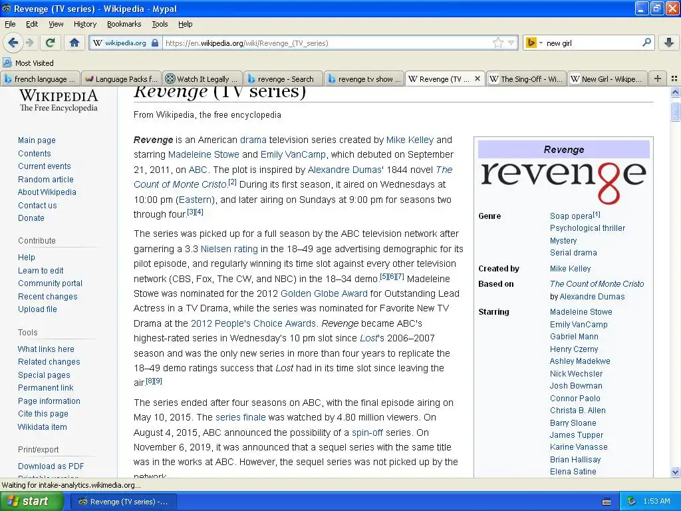Click citation reference [2]
The image size is (681, 511).
pos(232,182)
